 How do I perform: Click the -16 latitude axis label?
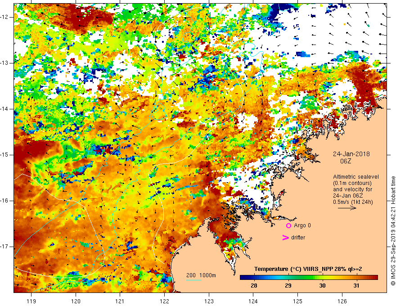pyautogui.click(x=4, y=201)
